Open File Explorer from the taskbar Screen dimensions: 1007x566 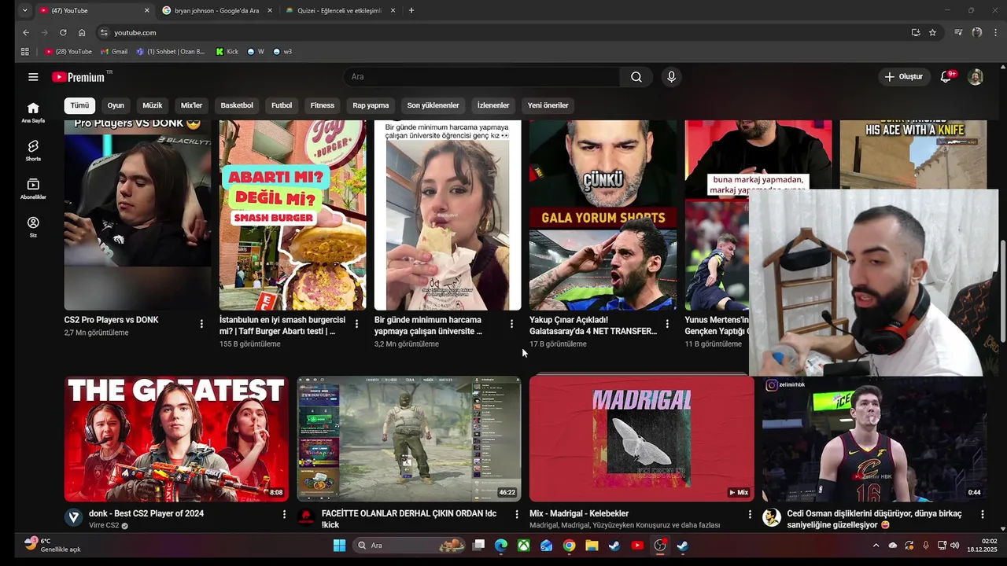point(592,546)
